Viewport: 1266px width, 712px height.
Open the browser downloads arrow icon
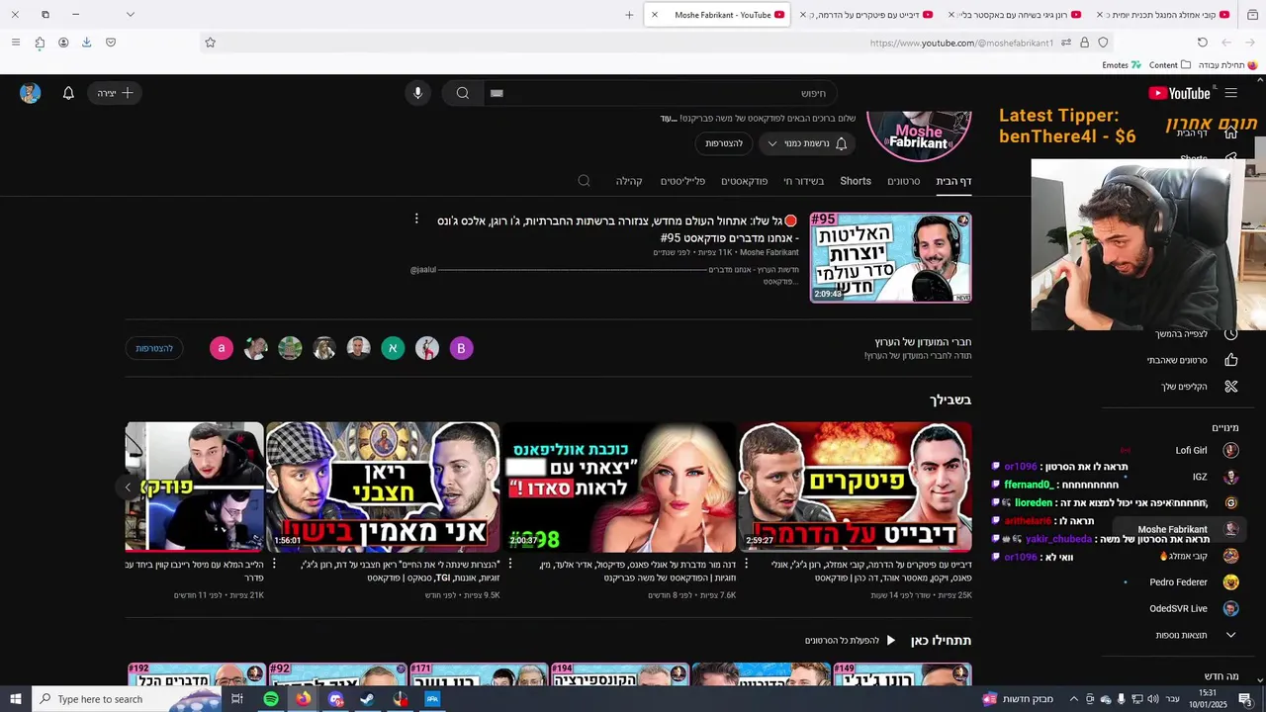(x=86, y=43)
